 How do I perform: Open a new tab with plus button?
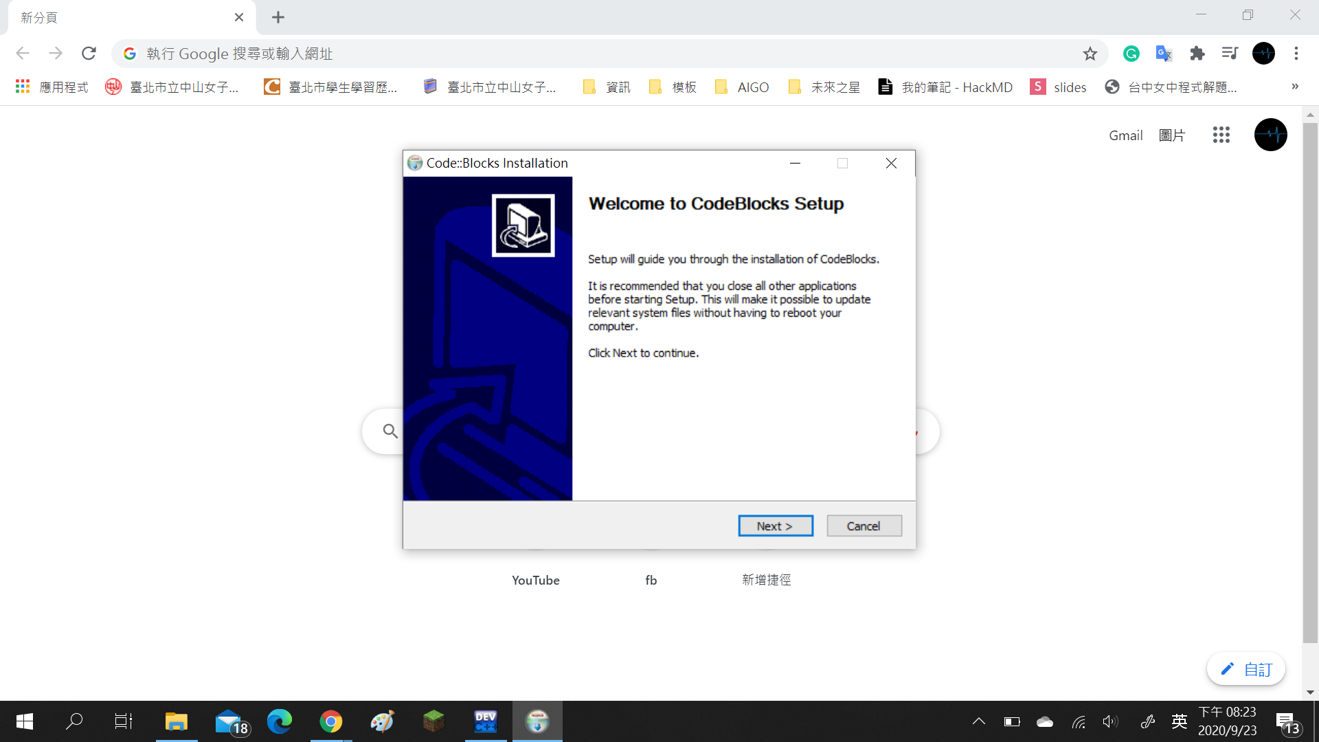[278, 17]
